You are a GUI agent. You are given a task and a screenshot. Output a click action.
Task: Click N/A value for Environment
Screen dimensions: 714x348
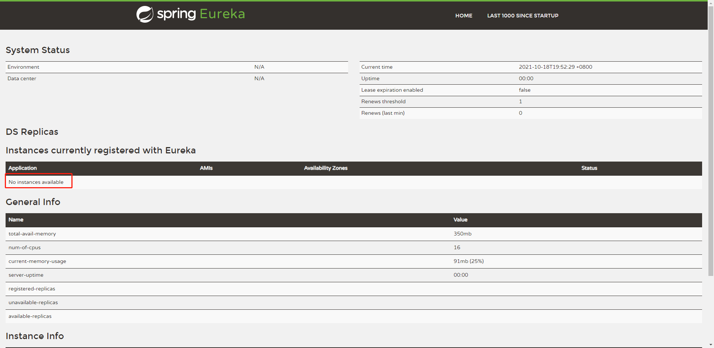tap(259, 67)
